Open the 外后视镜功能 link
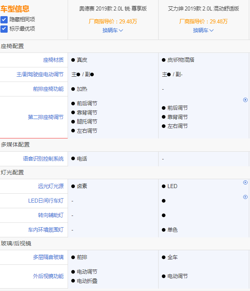Screen dimensions: 250x291 pos(48,276)
